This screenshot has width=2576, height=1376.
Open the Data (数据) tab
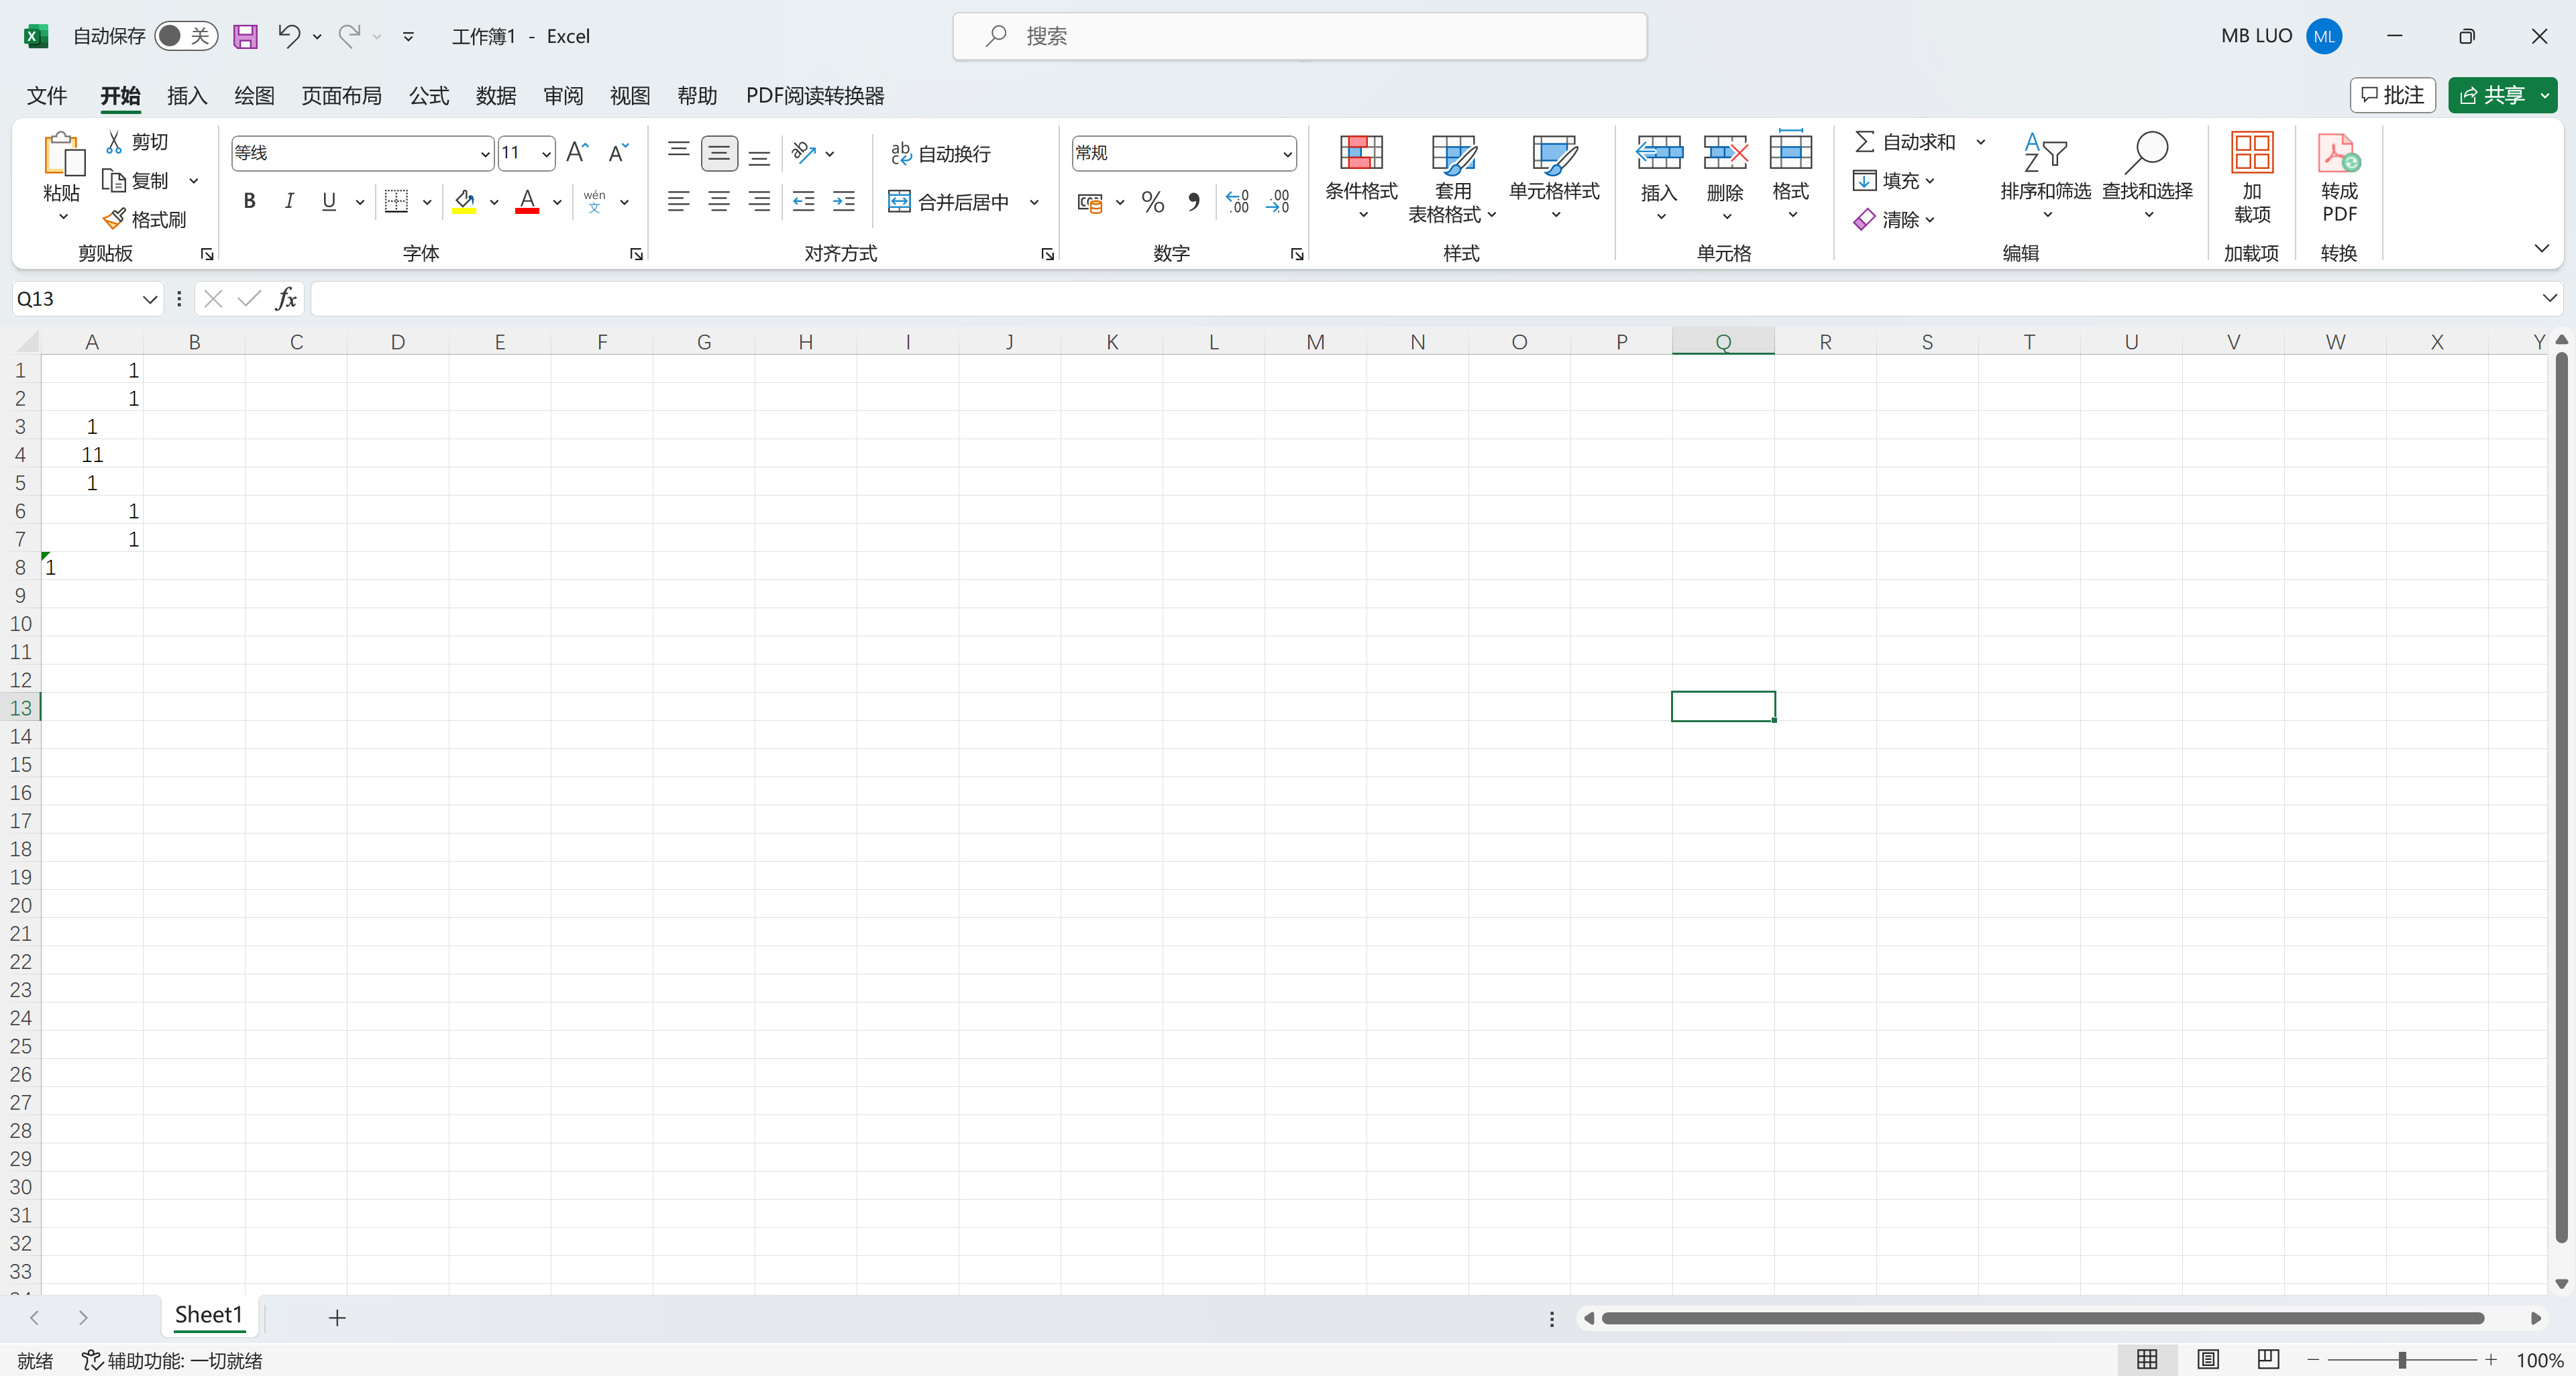tap(496, 96)
